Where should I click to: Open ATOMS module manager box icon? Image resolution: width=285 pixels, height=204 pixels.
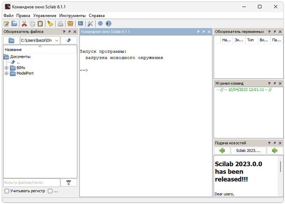pos(70,24)
